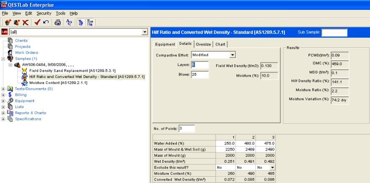Screen dimensions: 370x183
Task: Click the Billing dollar sign icon
Action: 10,95
